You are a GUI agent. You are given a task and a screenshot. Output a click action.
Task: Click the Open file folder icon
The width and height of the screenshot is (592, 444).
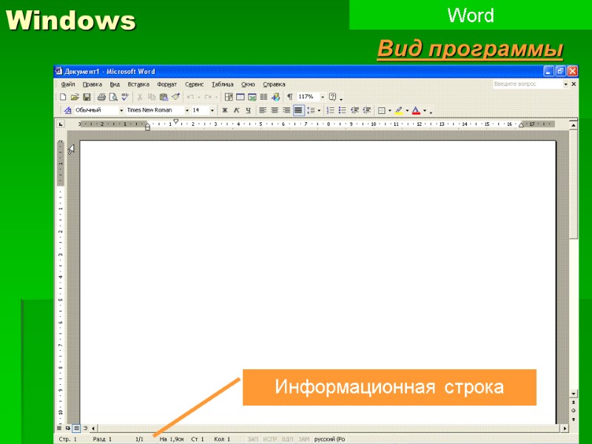point(75,97)
